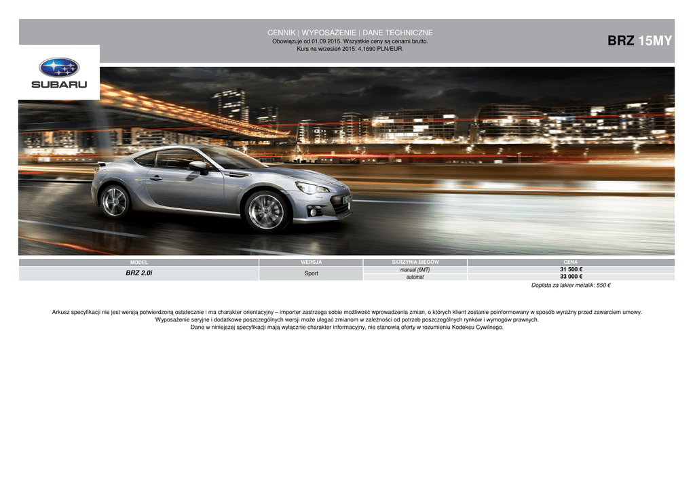Click the car's front headlight
Viewport: 695px width, 491px height.
point(312,188)
